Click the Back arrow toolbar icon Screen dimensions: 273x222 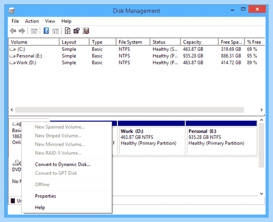coord(13,31)
